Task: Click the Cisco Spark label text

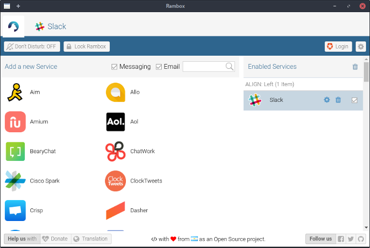Action: tap(45, 181)
